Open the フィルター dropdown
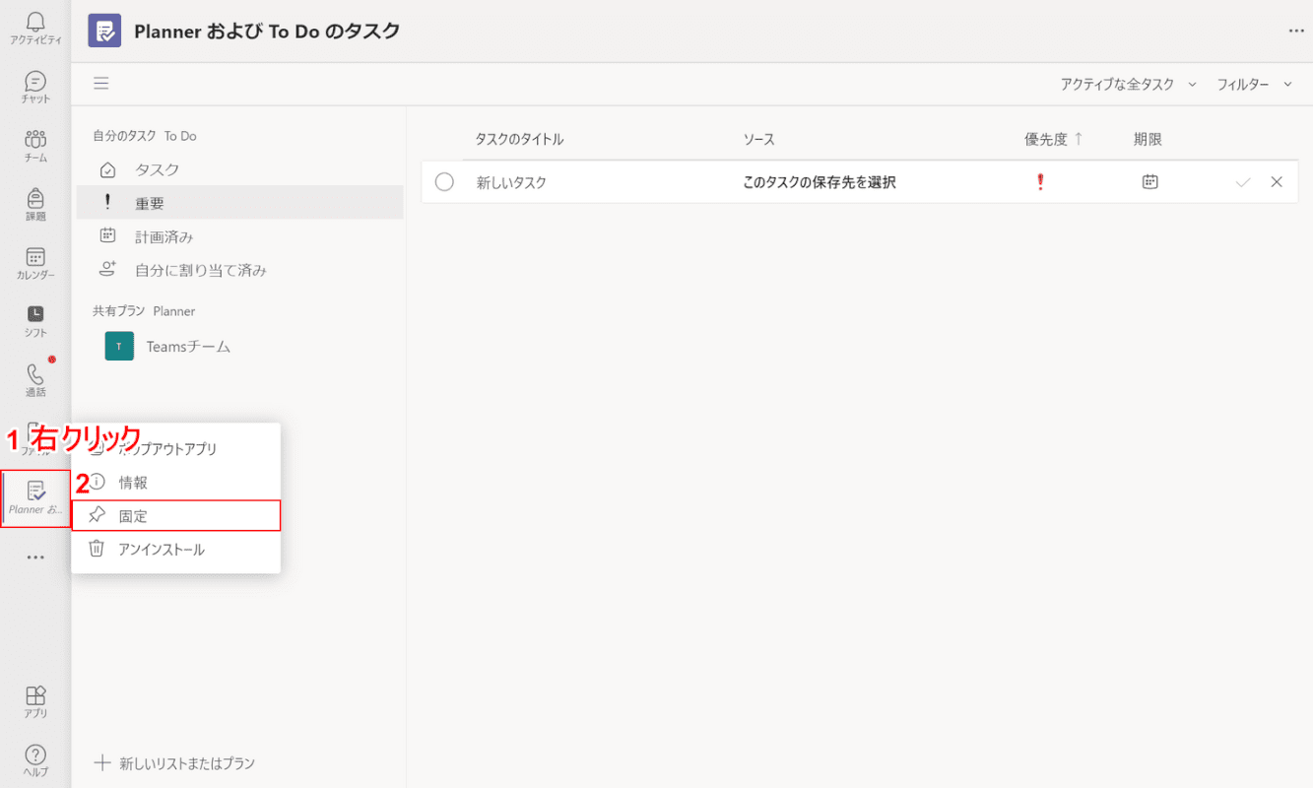The height and width of the screenshot is (788, 1313). (1254, 85)
